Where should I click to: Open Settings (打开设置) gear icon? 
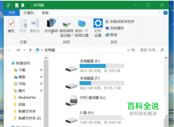point(98,23)
